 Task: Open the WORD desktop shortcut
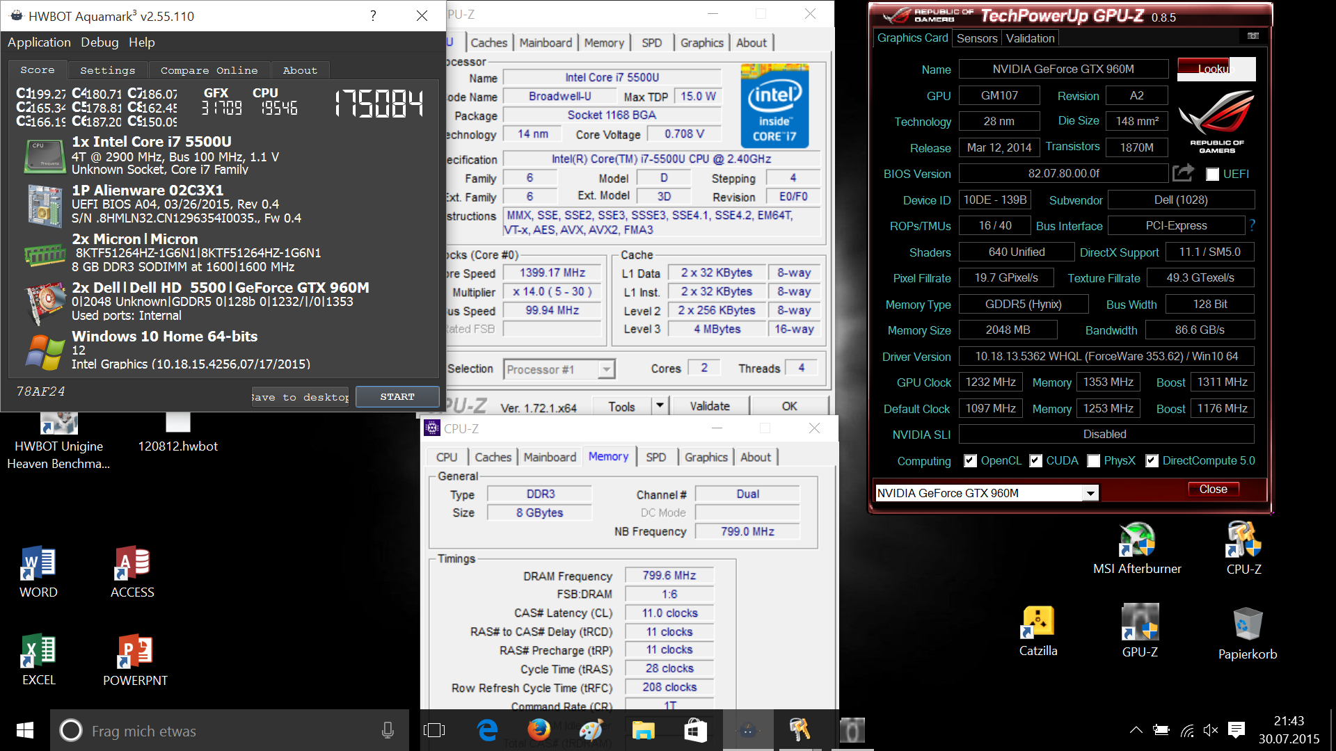[38, 572]
